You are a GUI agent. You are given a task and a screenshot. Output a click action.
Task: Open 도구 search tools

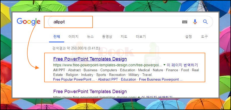click(204, 37)
